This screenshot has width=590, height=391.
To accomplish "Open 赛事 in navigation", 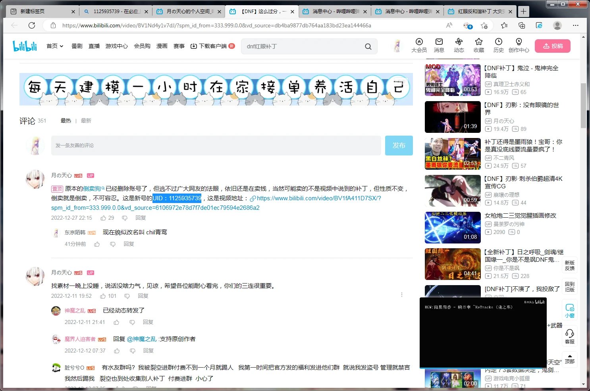I will tap(179, 46).
